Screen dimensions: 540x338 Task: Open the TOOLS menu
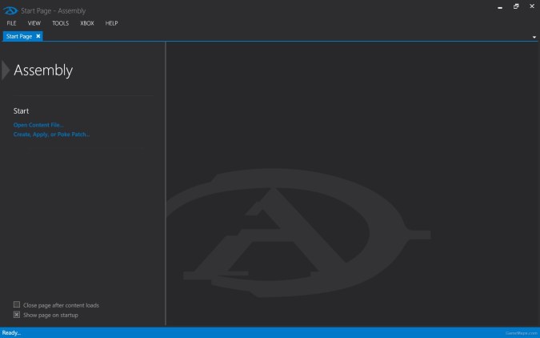pos(60,23)
